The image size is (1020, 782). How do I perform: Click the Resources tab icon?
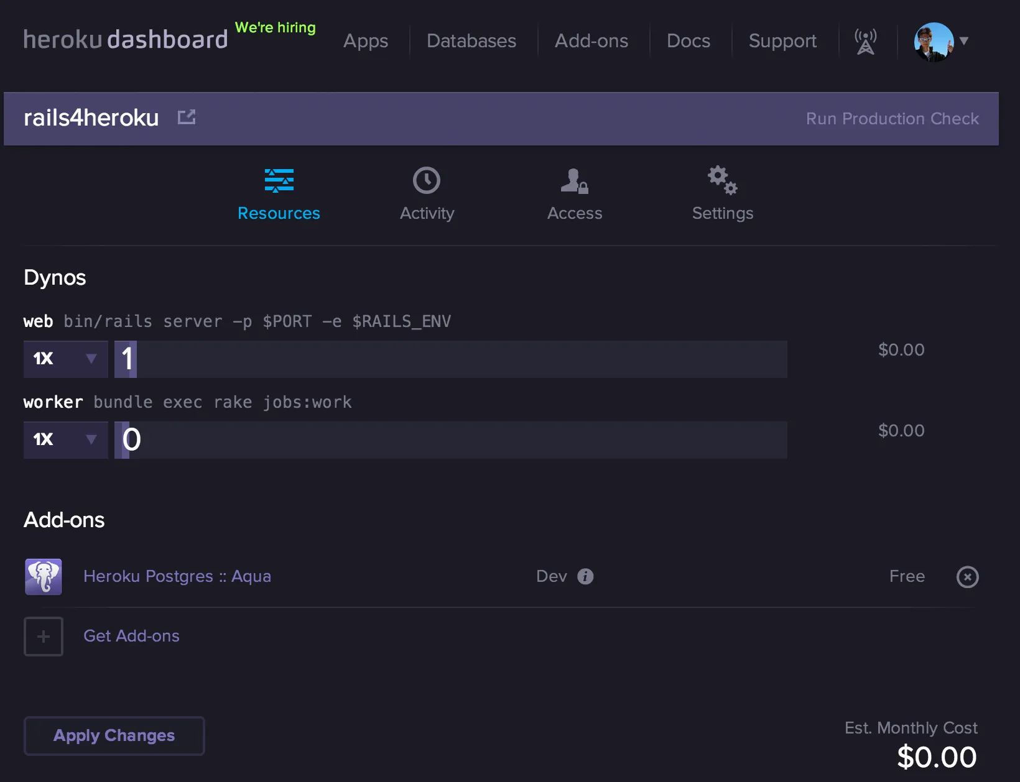279,180
